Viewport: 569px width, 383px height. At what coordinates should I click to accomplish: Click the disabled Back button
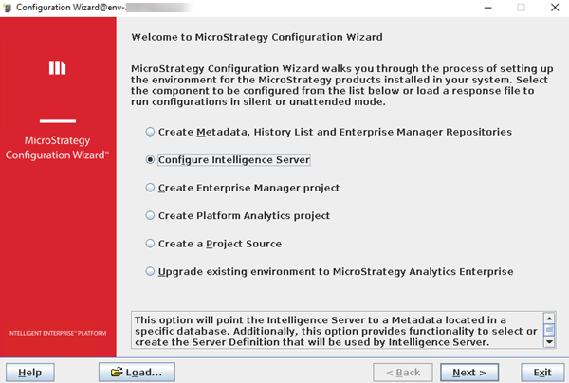pyautogui.click(x=403, y=373)
